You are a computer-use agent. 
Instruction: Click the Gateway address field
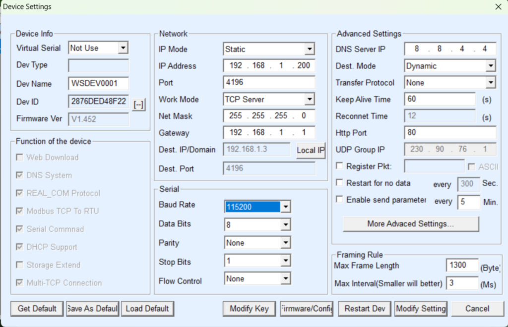tap(269, 133)
